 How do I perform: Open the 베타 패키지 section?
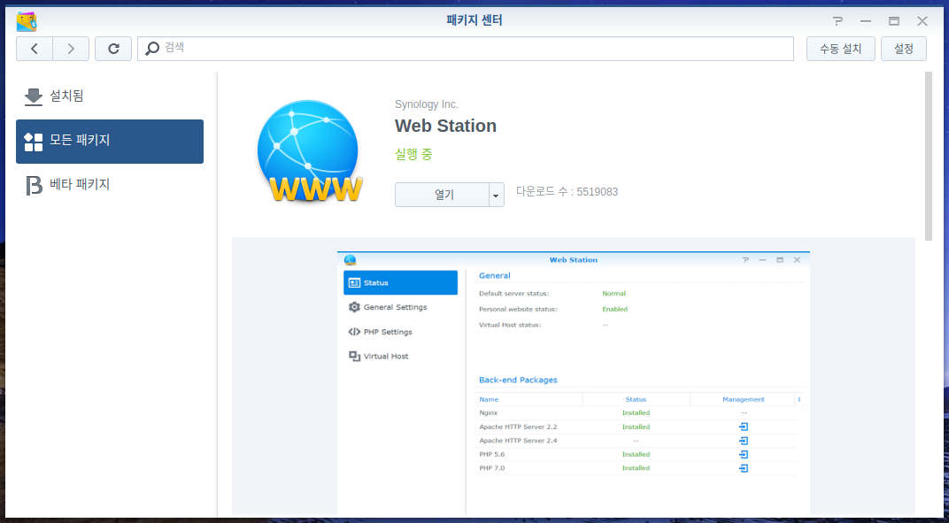[x=110, y=185]
